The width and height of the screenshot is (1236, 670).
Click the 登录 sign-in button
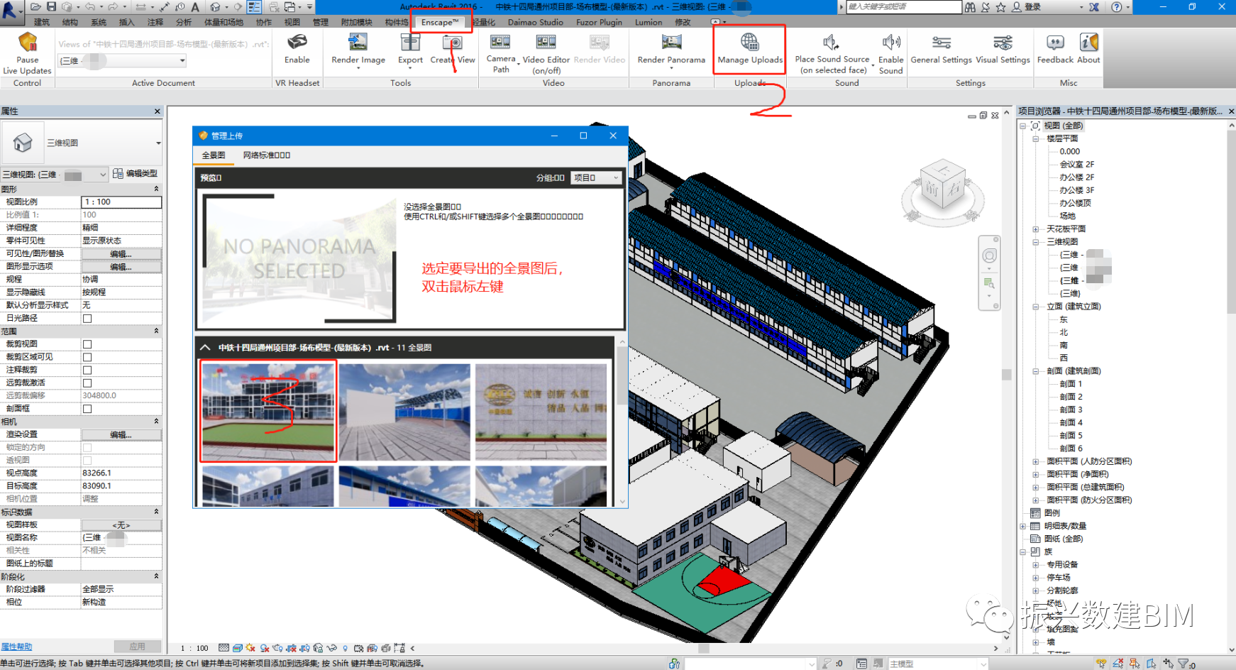pyautogui.click(x=1027, y=7)
